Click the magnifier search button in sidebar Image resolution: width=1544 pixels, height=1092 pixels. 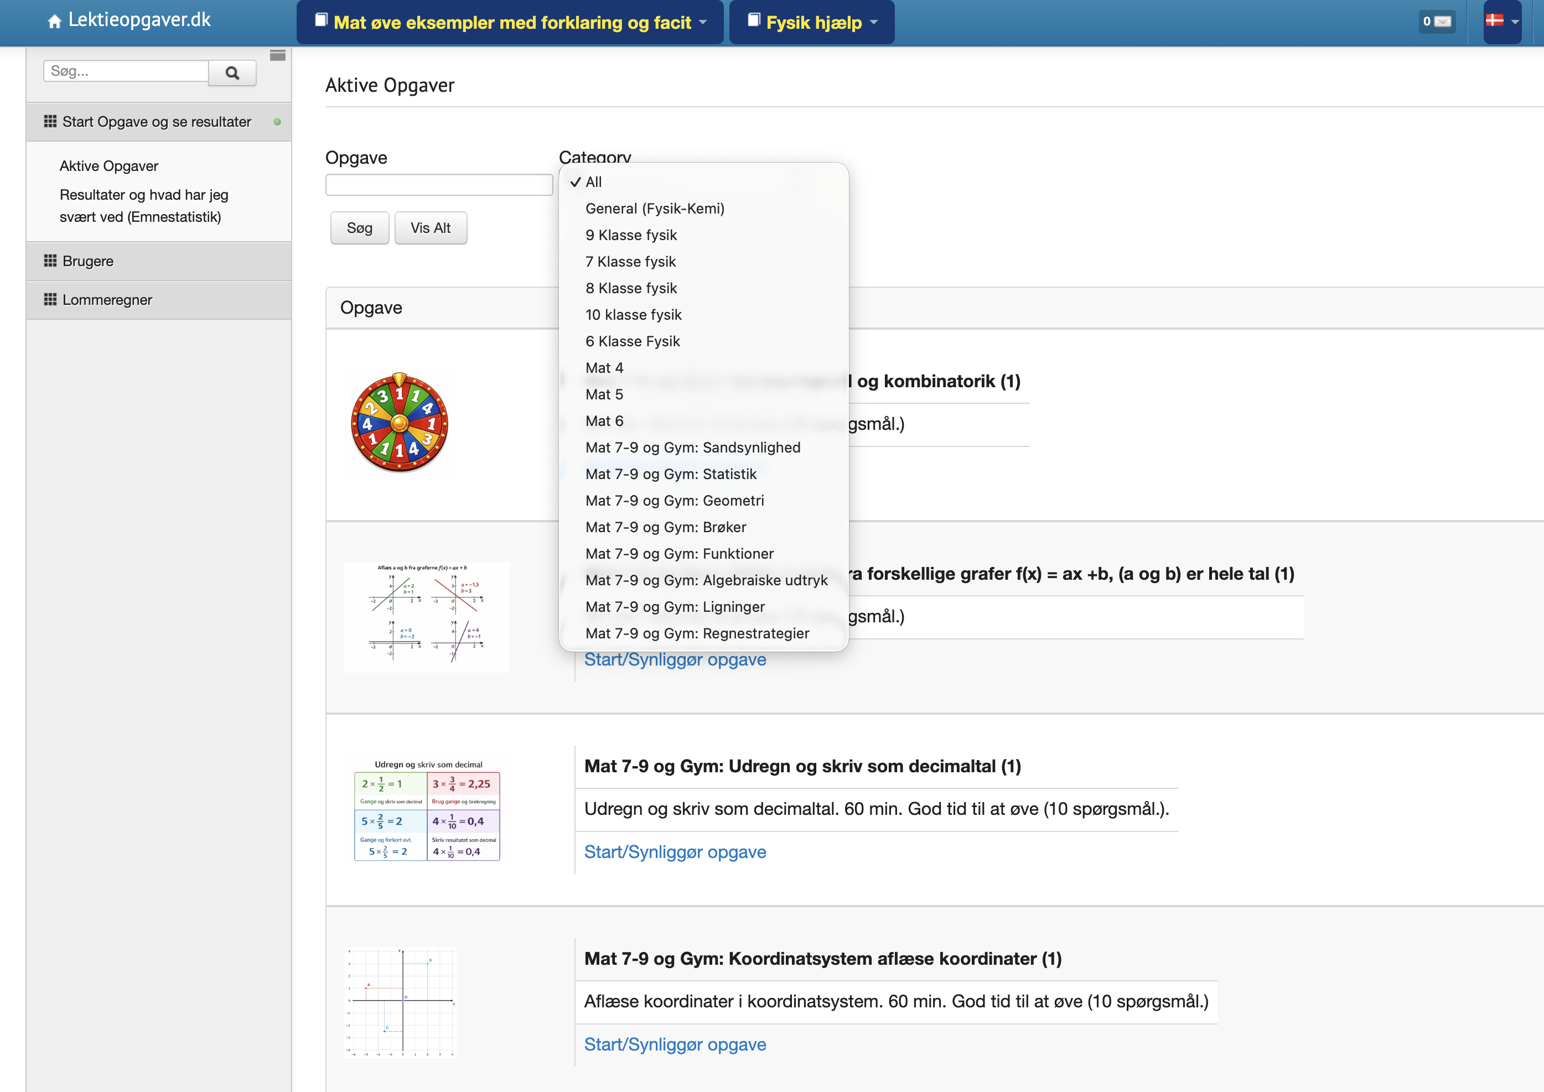[x=232, y=72]
